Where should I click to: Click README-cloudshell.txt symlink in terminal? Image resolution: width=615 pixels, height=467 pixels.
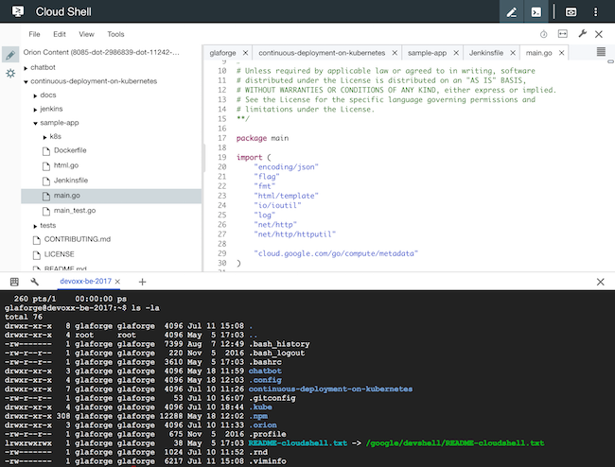coord(298,443)
